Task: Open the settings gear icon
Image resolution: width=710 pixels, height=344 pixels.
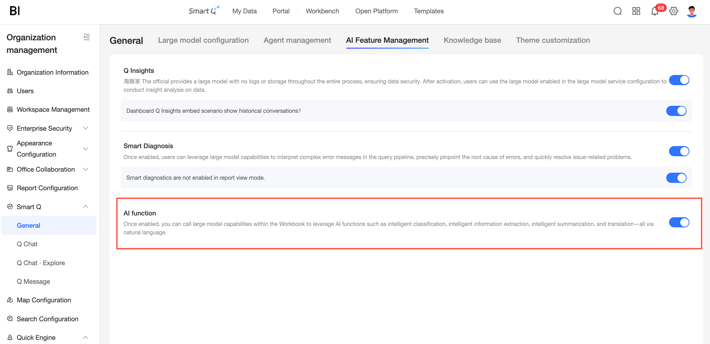Action: pos(674,11)
